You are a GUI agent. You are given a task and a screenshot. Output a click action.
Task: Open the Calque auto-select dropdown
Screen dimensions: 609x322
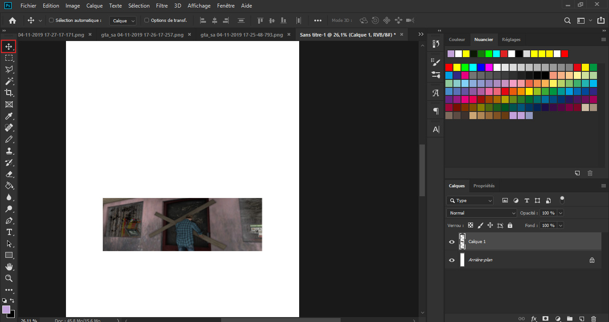click(123, 21)
